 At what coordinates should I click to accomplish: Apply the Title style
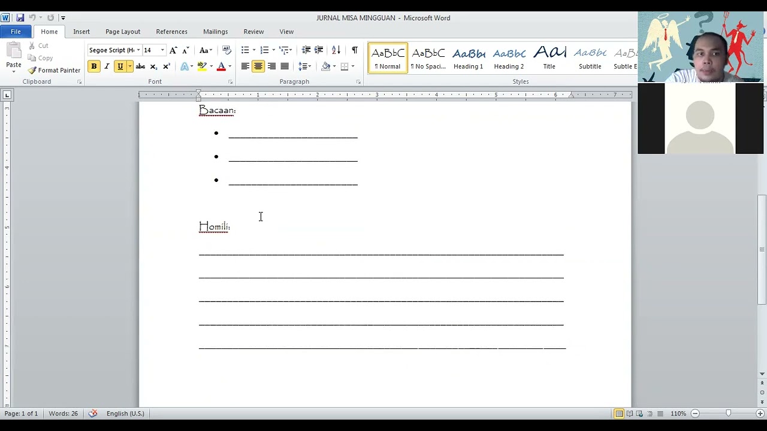pos(549,58)
